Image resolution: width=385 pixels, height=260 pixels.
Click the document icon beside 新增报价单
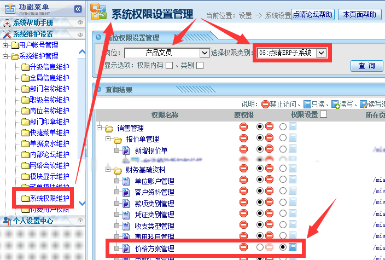pyautogui.click(x=126, y=151)
